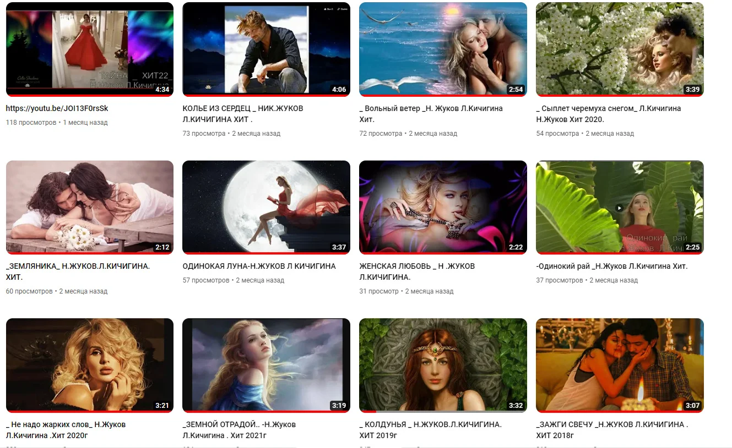Click the 3:21 duration badge
The width and height of the screenshot is (732, 448).
pos(162,406)
